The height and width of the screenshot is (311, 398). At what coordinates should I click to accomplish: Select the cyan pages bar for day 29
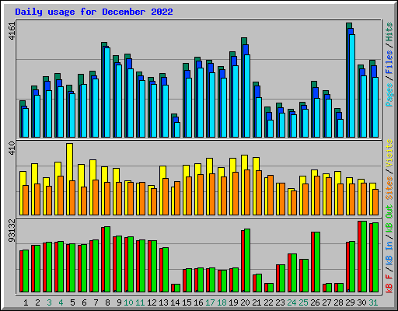[352, 86]
